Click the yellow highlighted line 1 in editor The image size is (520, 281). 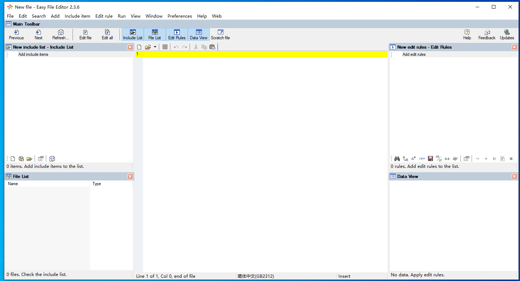click(x=261, y=54)
